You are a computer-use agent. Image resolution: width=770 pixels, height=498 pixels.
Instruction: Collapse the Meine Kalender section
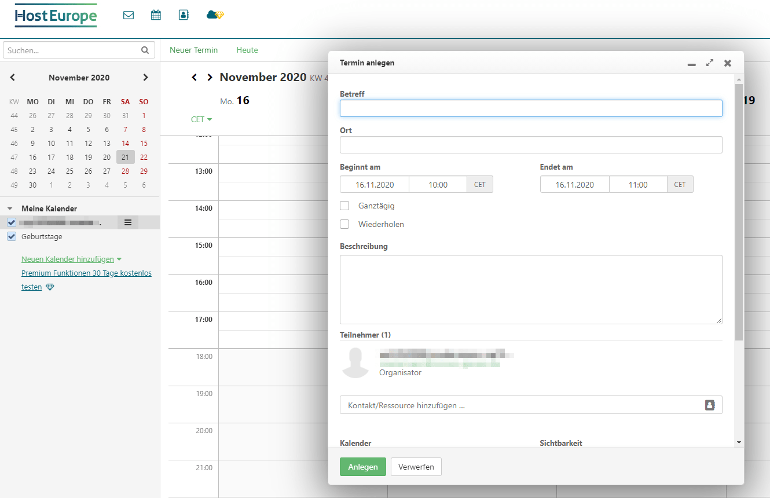click(10, 208)
